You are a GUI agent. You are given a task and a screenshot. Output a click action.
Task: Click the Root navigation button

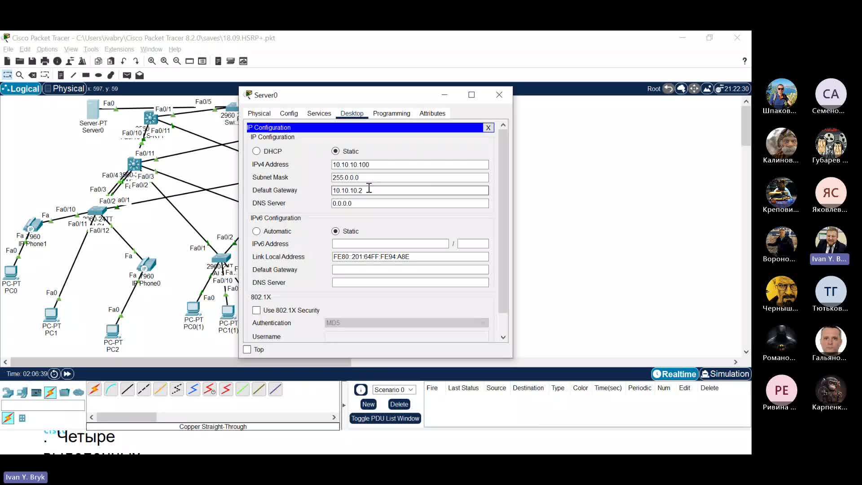coord(654,89)
